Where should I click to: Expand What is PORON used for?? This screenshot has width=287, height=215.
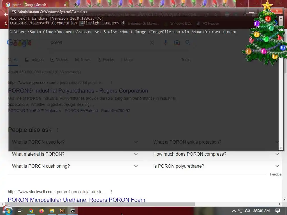75,142
